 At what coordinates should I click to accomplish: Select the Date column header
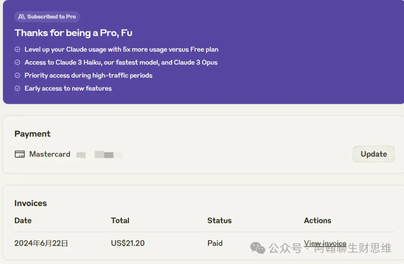[x=23, y=220]
